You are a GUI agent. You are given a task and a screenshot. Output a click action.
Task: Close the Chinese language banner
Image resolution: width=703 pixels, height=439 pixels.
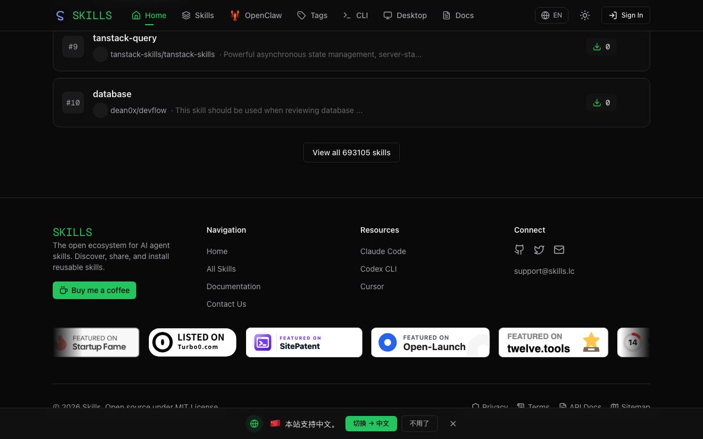tap(453, 424)
